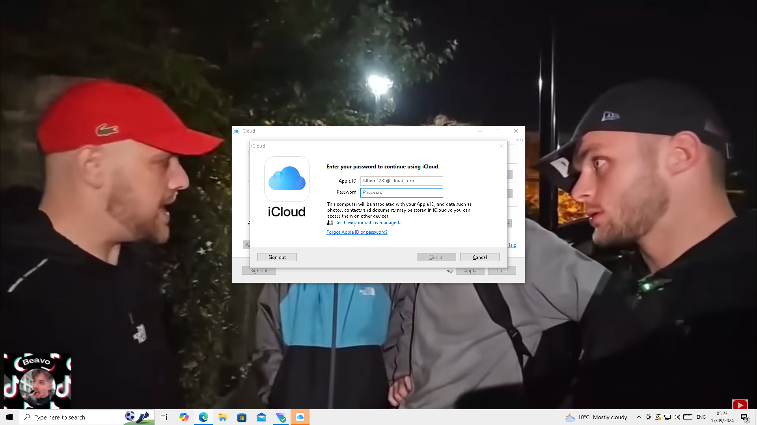Close the iCloud password dialog with X
The image size is (757, 425).
click(502, 146)
